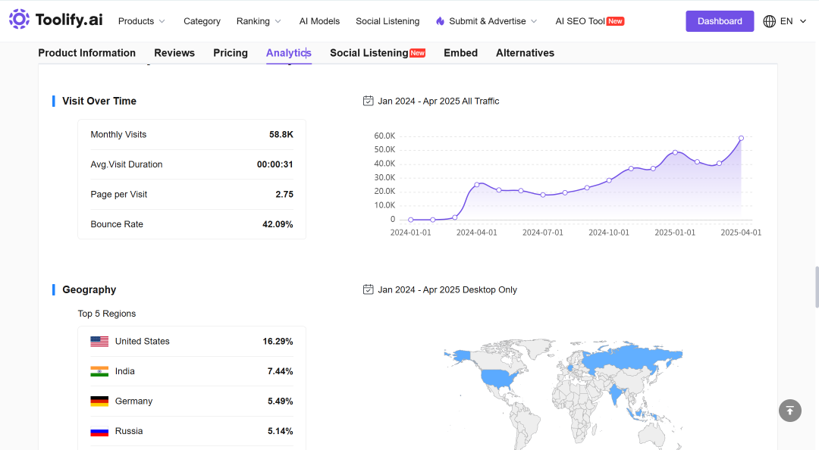Open the Submit & Advertise dropdown
Viewport: 819px width, 450px height.
coord(488,21)
